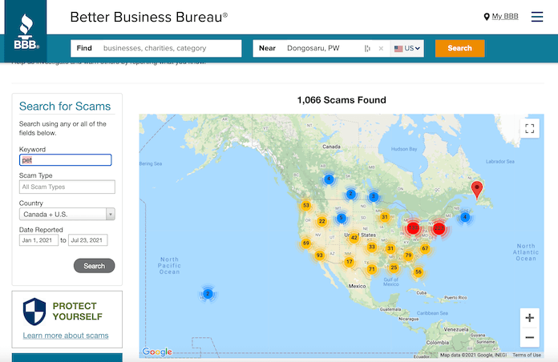Expand the Country dropdown Canada + U.S.

pyautogui.click(x=67, y=214)
